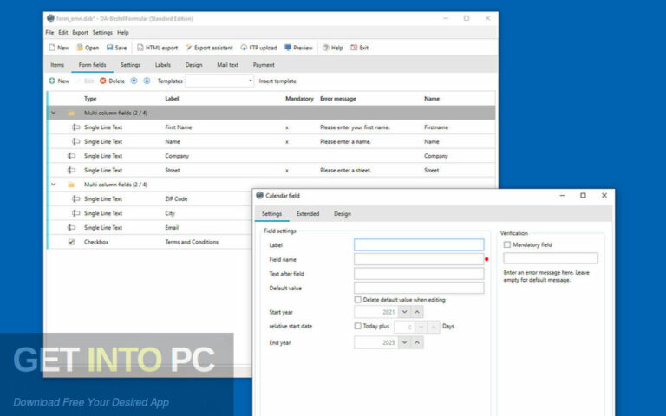Click New in the main toolbar
The width and height of the screenshot is (666, 416).
(x=59, y=48)
